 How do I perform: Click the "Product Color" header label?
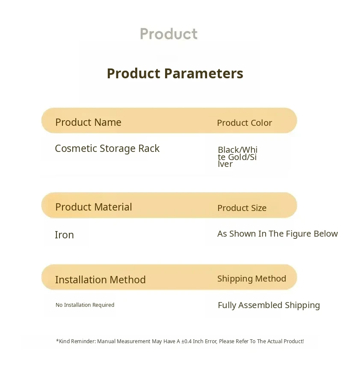pos(244,123)
